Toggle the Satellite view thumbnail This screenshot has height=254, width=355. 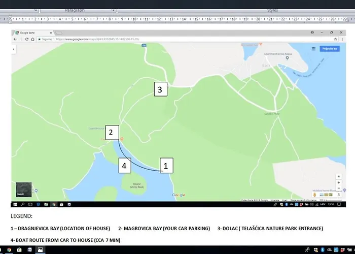pyautogui.click(x=23, y=189)
